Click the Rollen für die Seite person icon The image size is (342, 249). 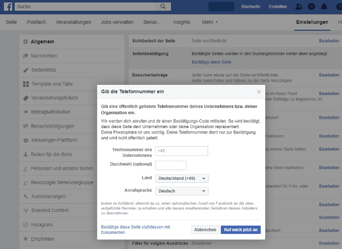25,154
